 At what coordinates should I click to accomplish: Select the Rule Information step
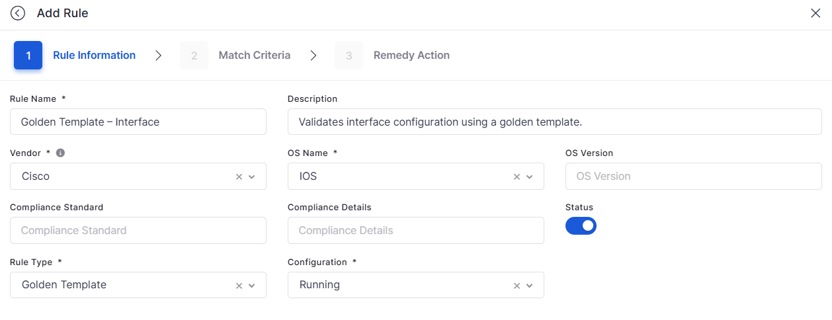pyautogui.click(x=94, y=56)
